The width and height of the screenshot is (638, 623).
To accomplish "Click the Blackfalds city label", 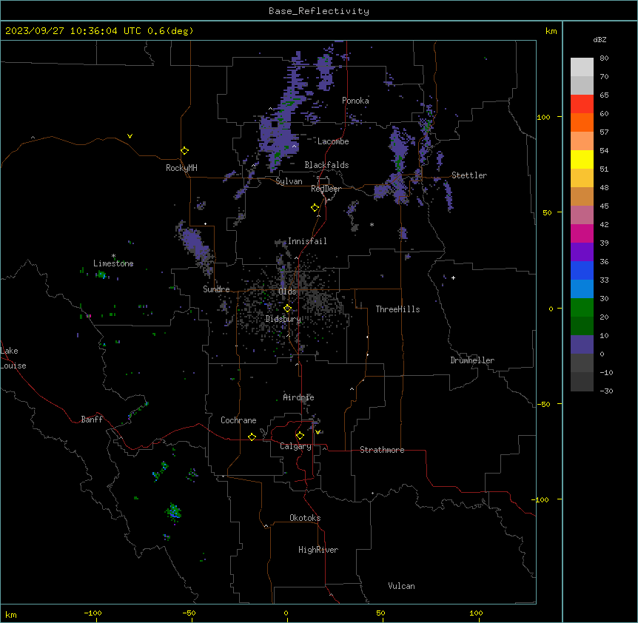I will (x=326, y=165).
